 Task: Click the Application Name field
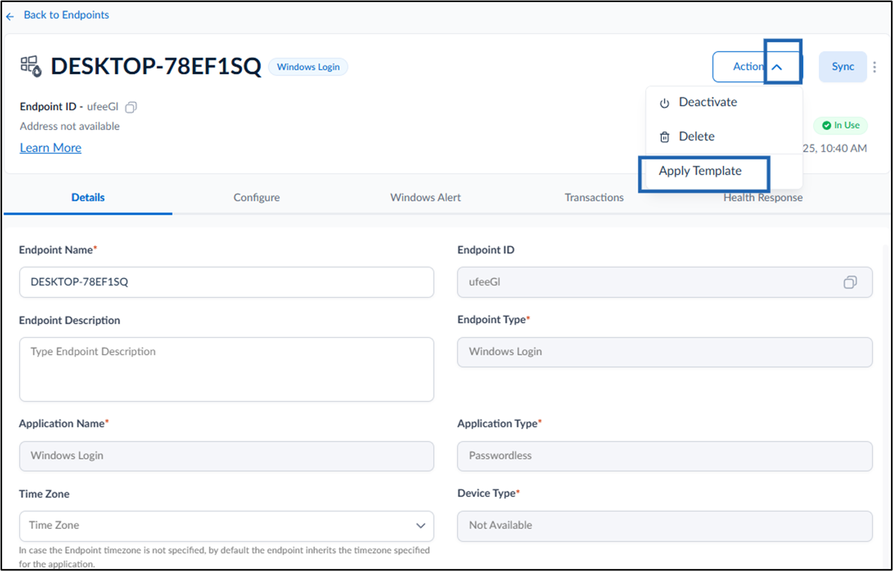[226, 456]
